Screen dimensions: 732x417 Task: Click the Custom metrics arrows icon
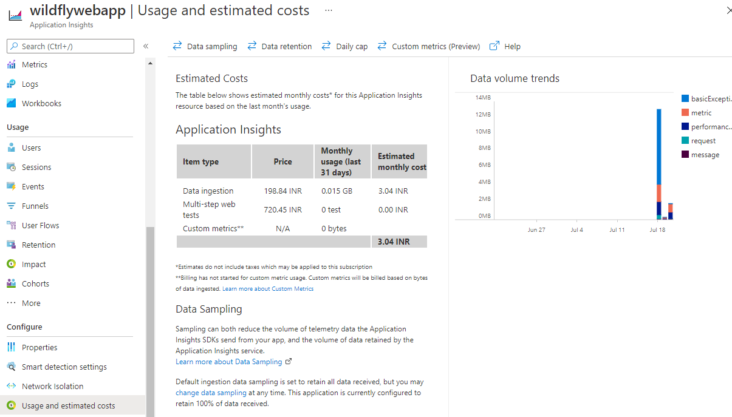coord(382,46)
